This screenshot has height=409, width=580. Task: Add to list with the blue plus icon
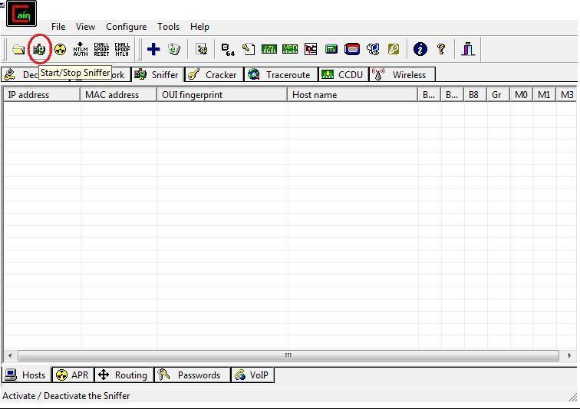pos(153,49)
